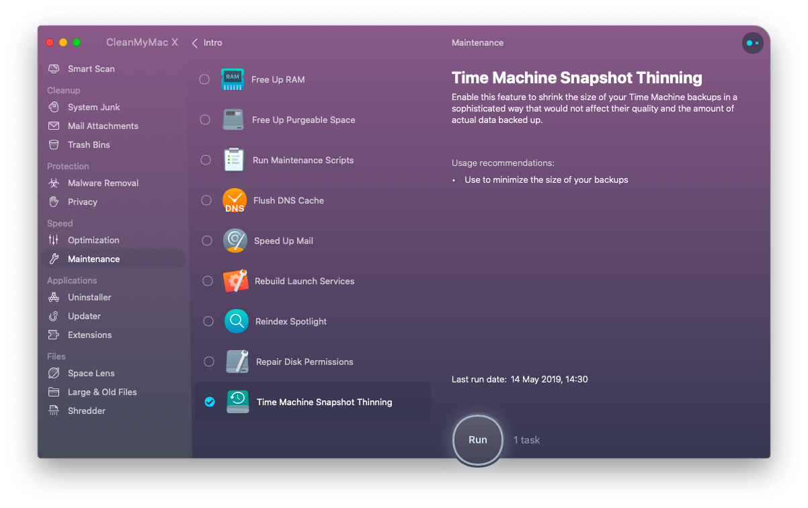Go back to Intro

click(x=207, y=43)
